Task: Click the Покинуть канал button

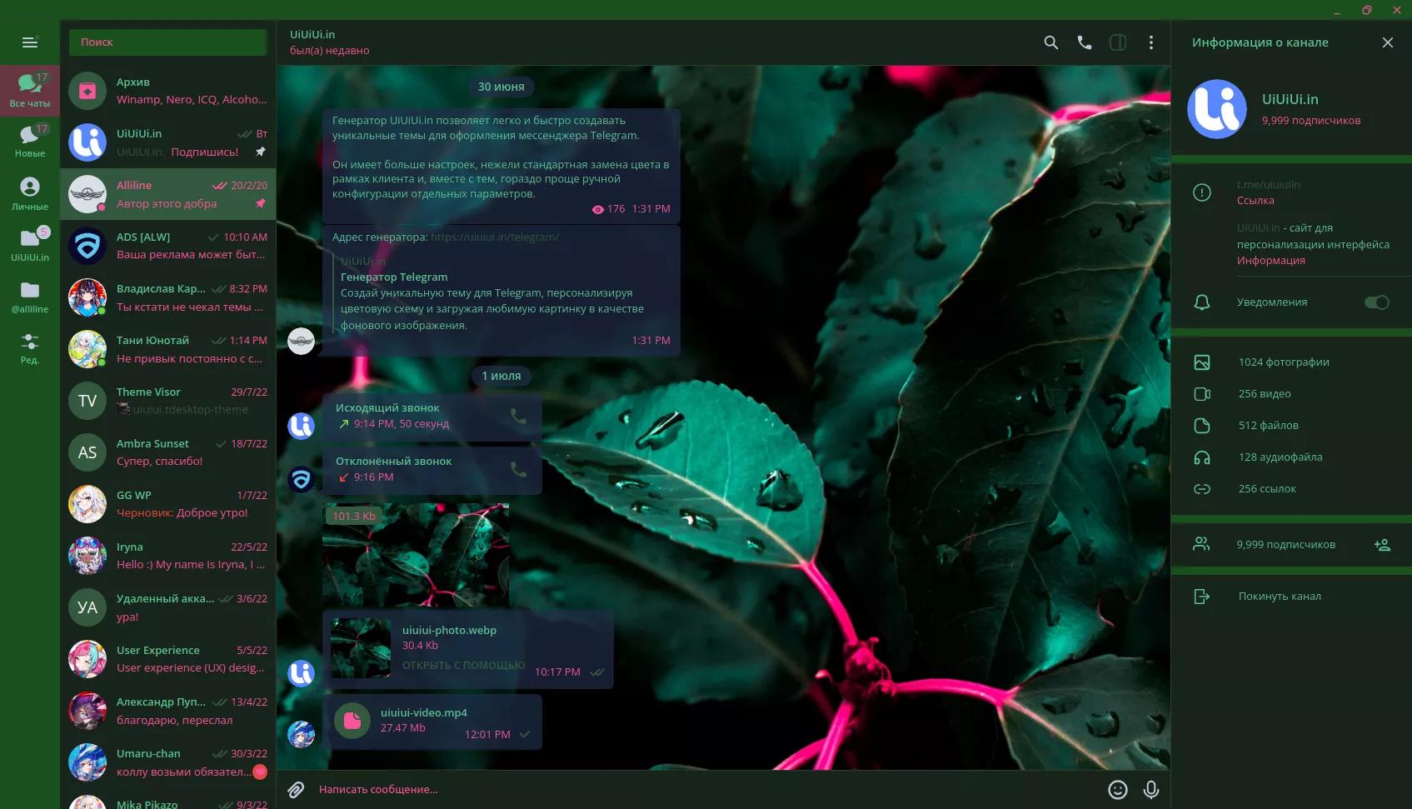Action: click(1279, 597)
